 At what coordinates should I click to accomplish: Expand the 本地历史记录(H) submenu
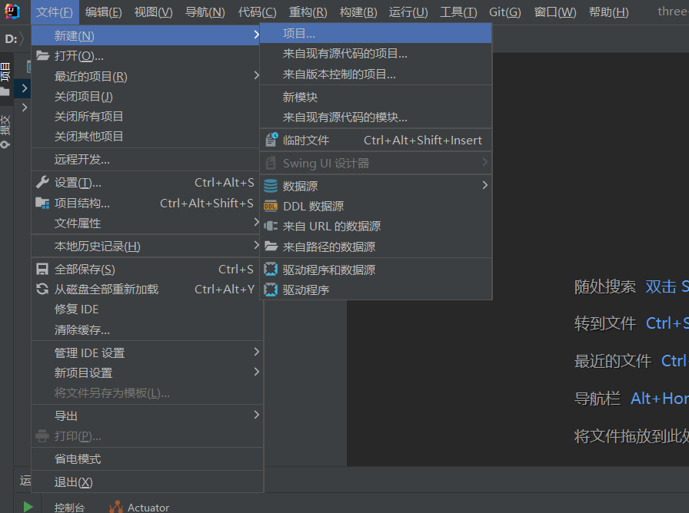(x=146, y=247)
